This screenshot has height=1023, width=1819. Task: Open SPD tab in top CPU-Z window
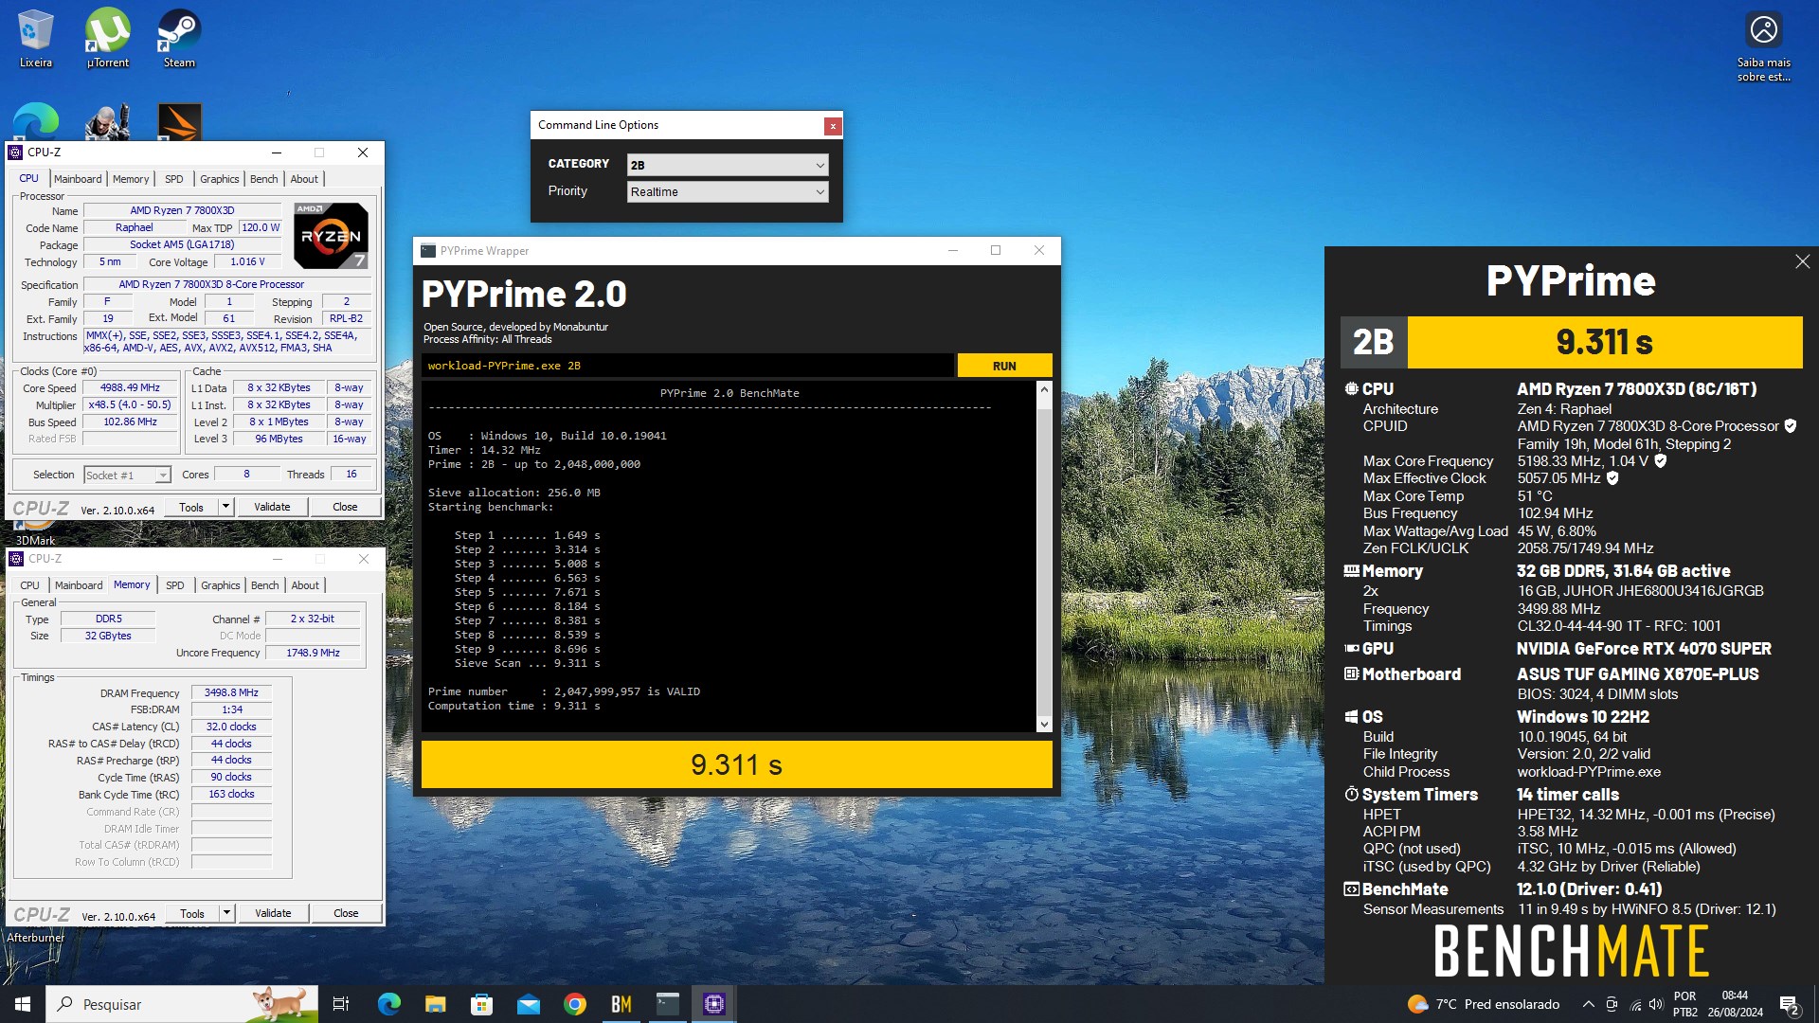pos(174,179)
